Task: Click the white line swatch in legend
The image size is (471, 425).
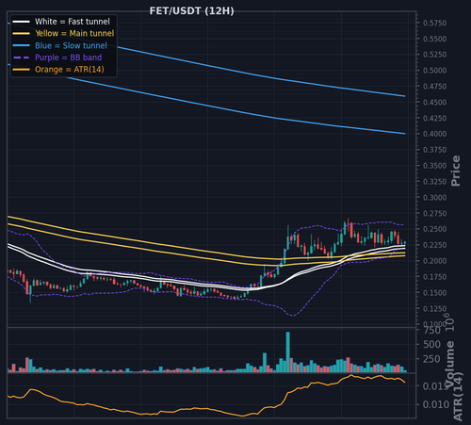Action: 21,22
